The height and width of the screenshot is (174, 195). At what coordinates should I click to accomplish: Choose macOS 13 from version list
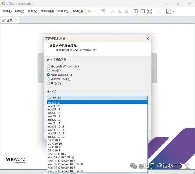[x=97, y=117]
